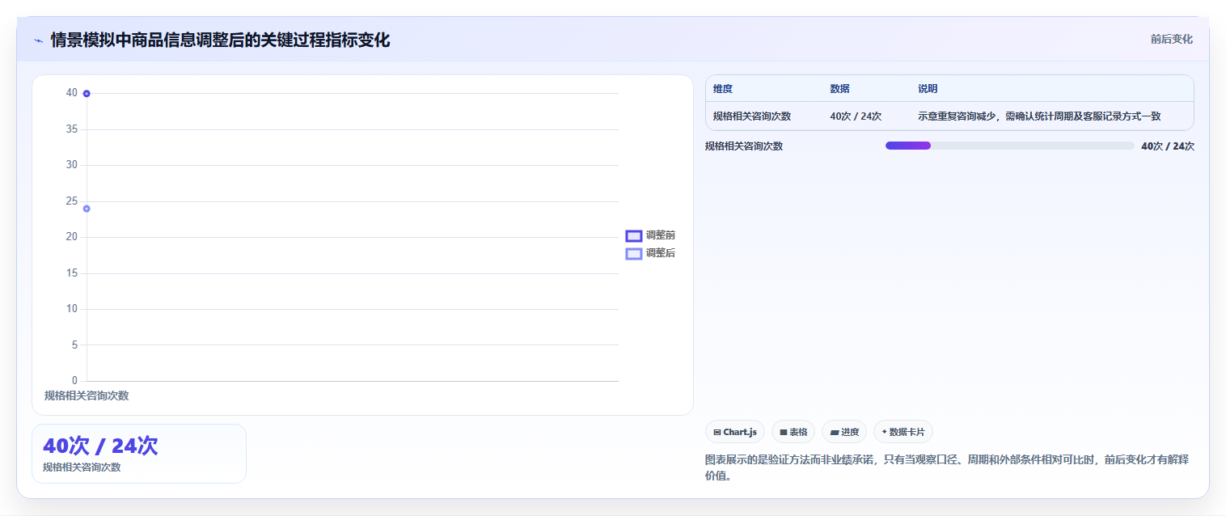Image resolution: width=1226 pixels, height=516 pixels.
Task: Click the large 40次 / 24次 card value
Action: [100, 446]
